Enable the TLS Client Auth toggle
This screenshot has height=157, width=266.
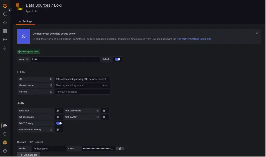point(59,117)
